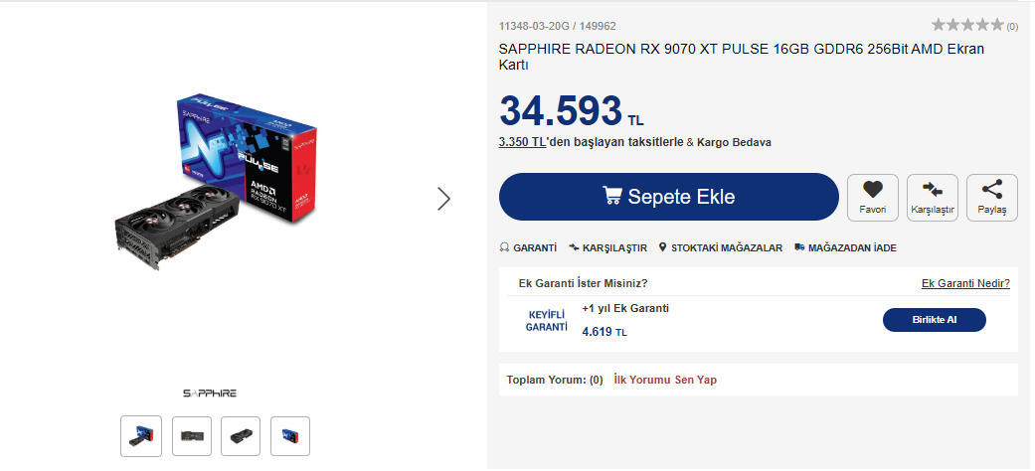Click the 3.350 TL installment link

(523, 142)
